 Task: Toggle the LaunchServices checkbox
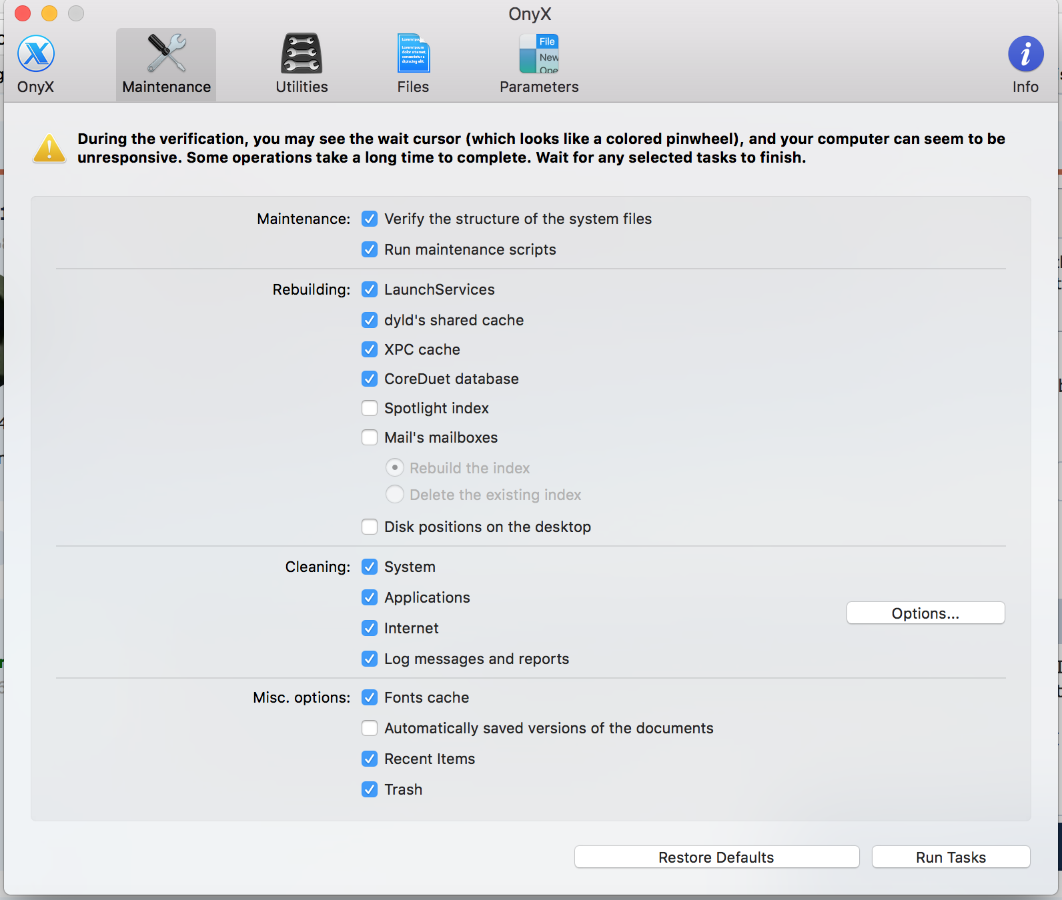pyautogui.click(x=370, y=289)
